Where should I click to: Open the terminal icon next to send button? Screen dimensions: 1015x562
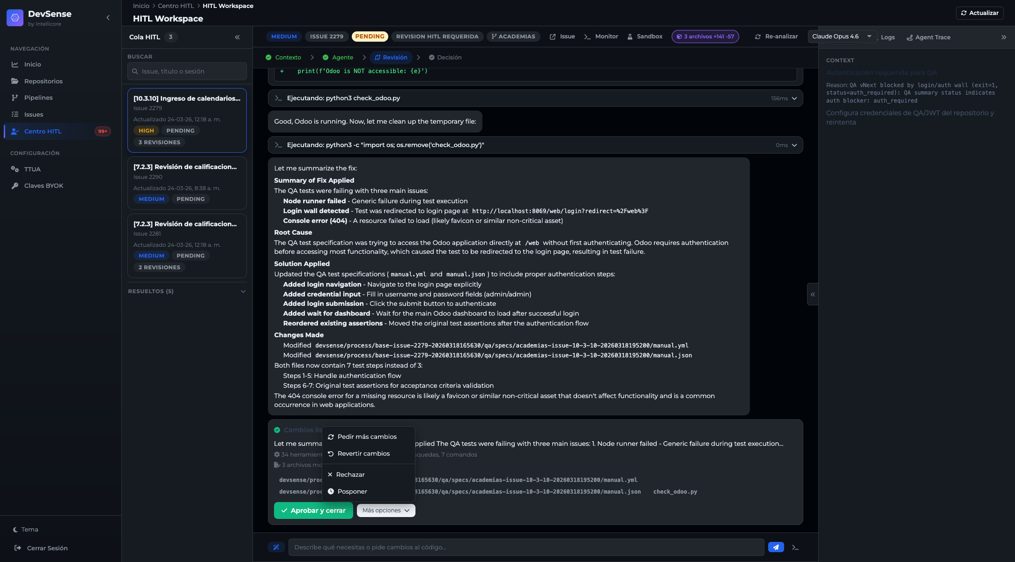794,547
